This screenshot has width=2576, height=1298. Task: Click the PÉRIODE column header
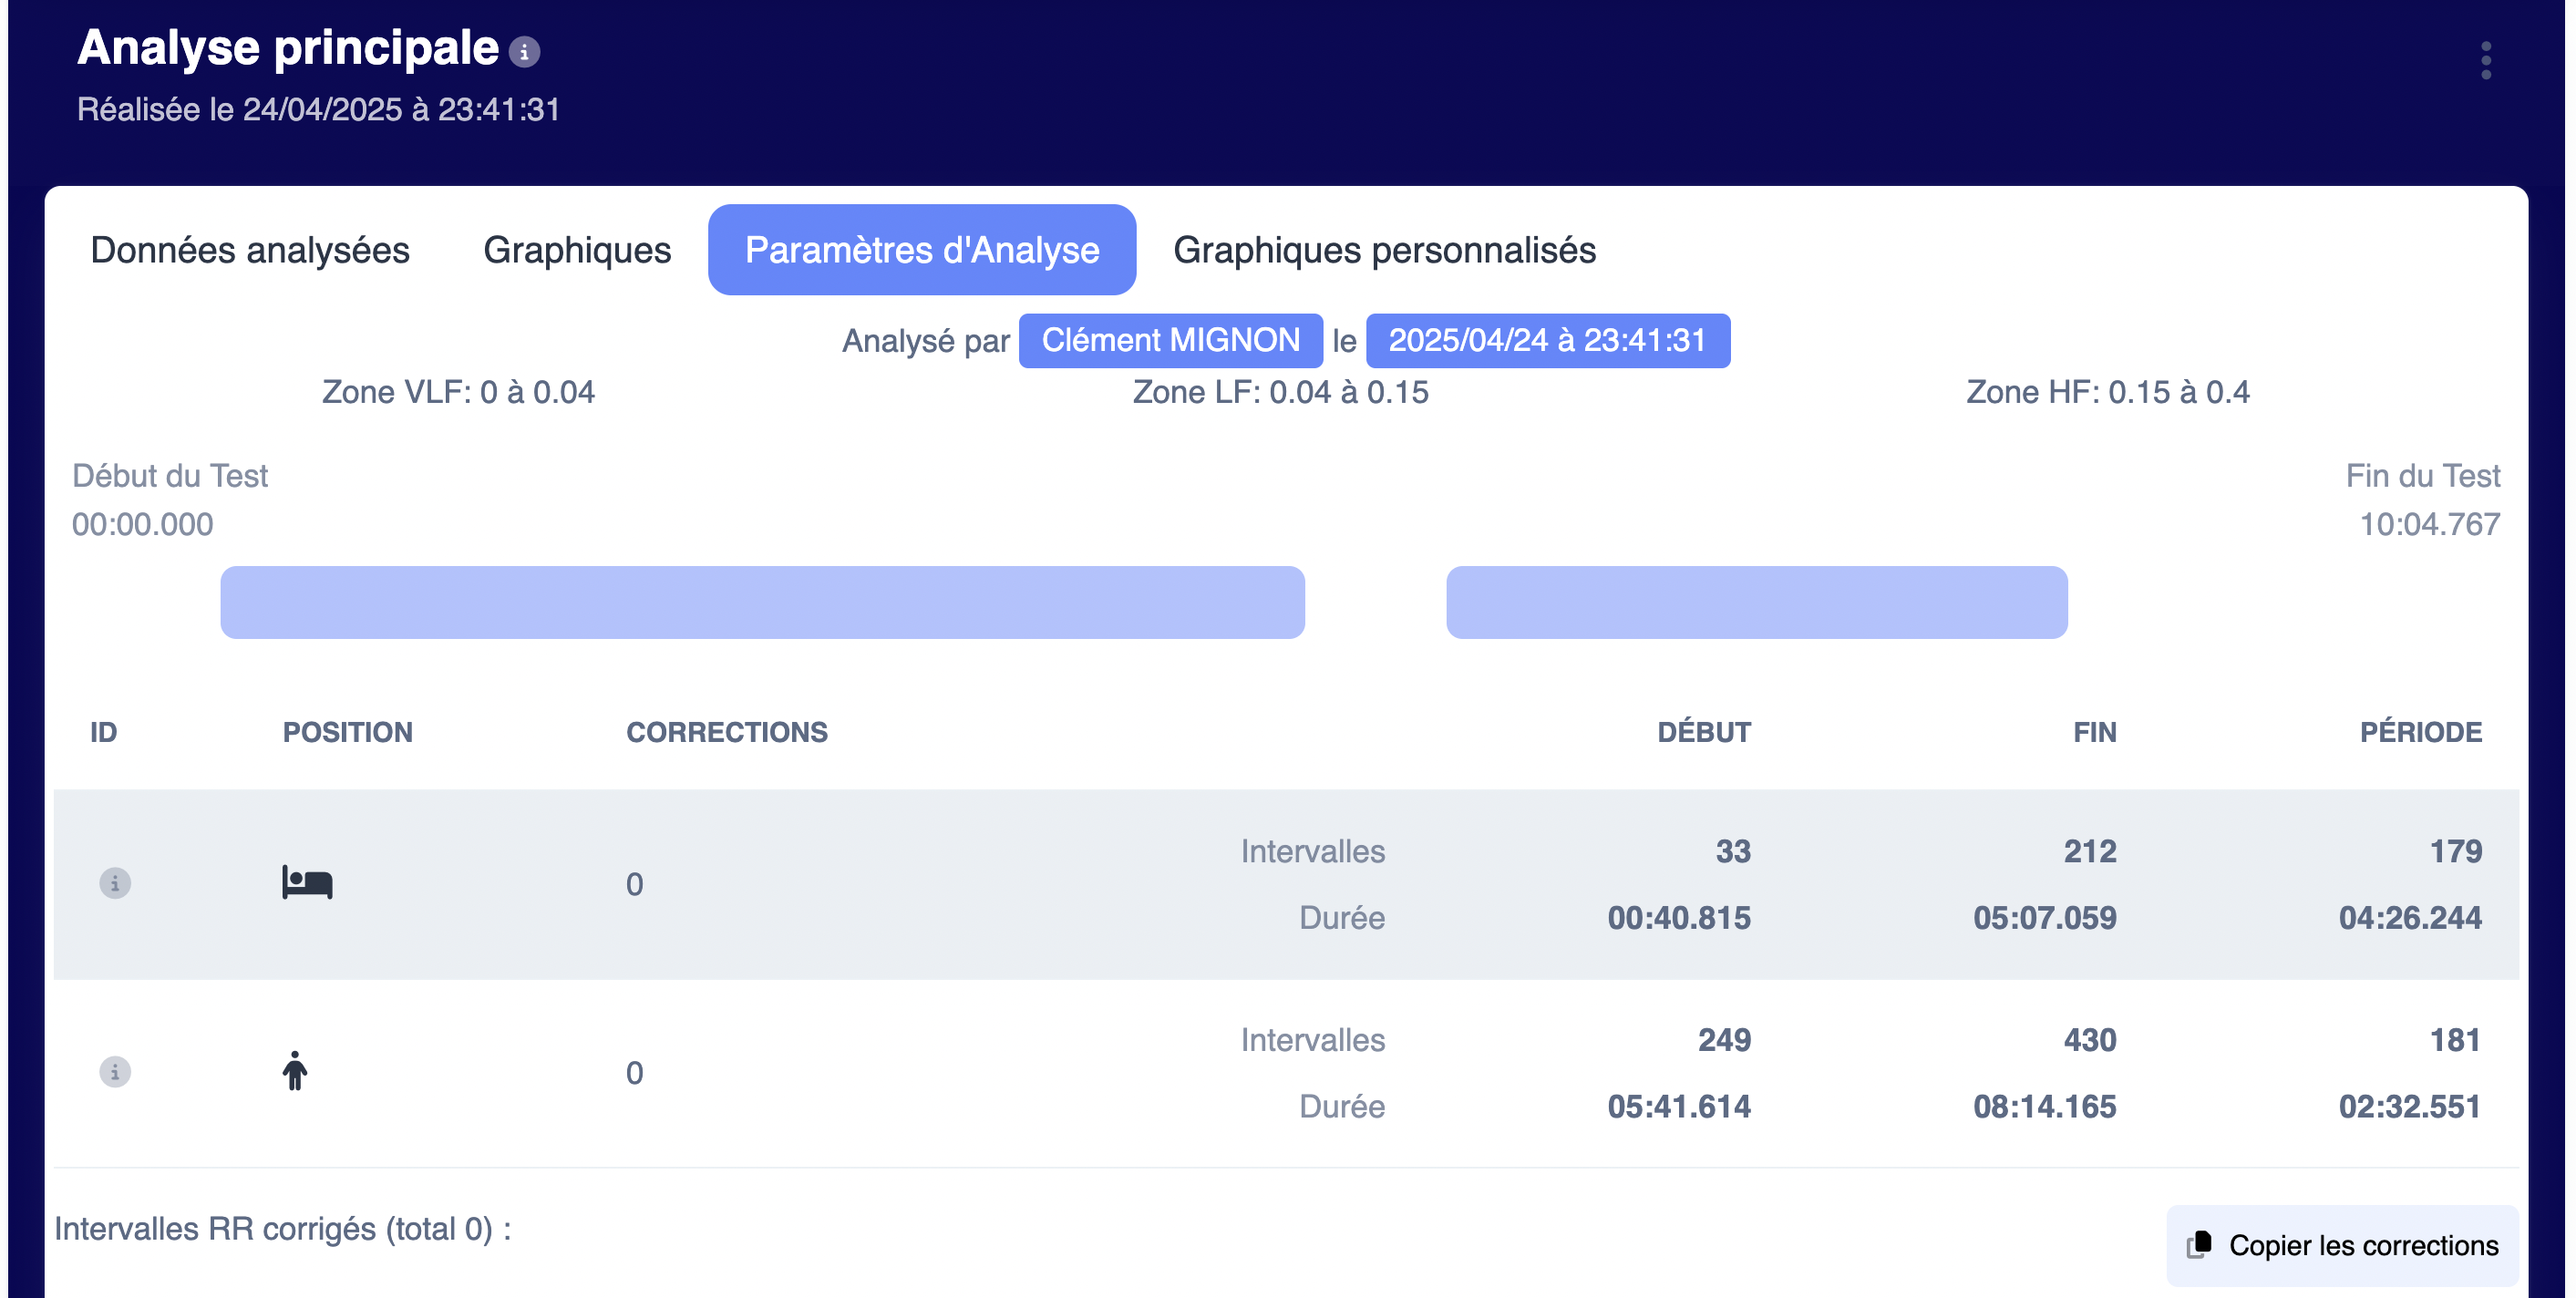[2421, 733]
